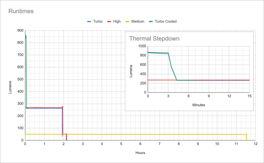Click the main chart's vertical "Lumens" axis title

point(10,87)
